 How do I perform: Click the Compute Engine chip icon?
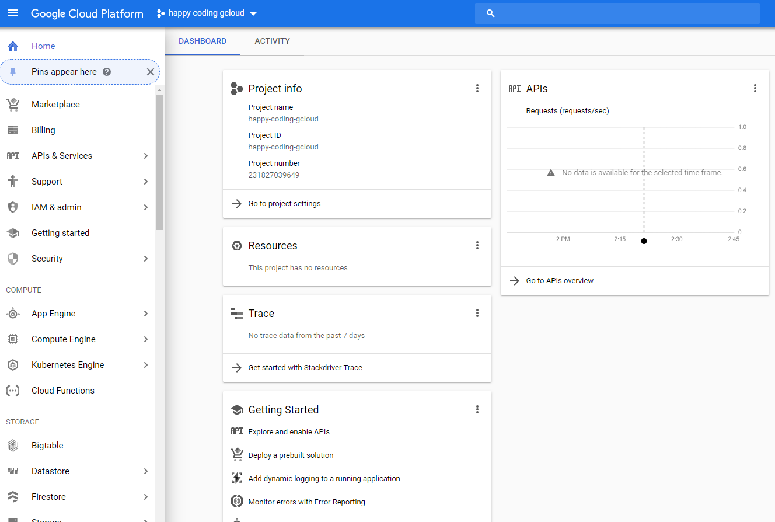pyautogui.click(x=13, y=339)
